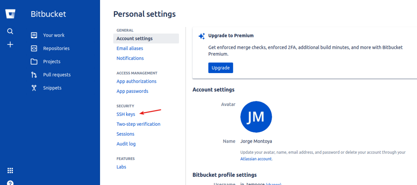This screenshot has width=417, height=185.
Task: Follow the Atlassian account link
Action: (x=256, y=159)
